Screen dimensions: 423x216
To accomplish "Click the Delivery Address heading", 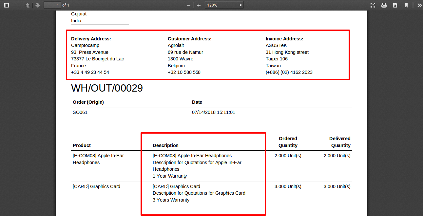I will [x=91, y=39].
